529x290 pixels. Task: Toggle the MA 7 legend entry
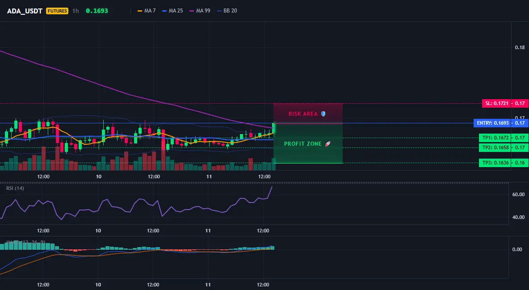pos(147,11)
